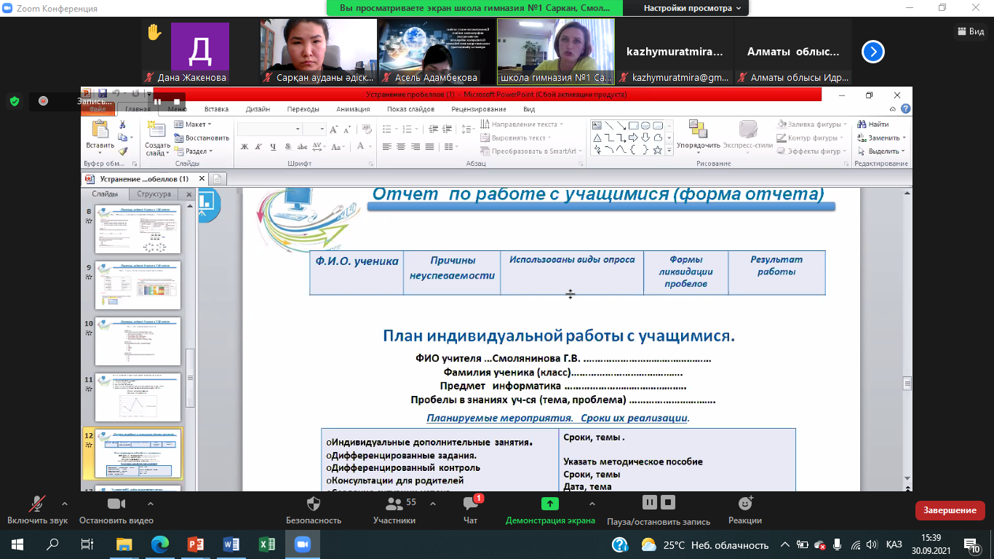Switch to the Переходы (Transitions) tab
Image resolution: width=994 pixels, height=559 pixels.
303,109
